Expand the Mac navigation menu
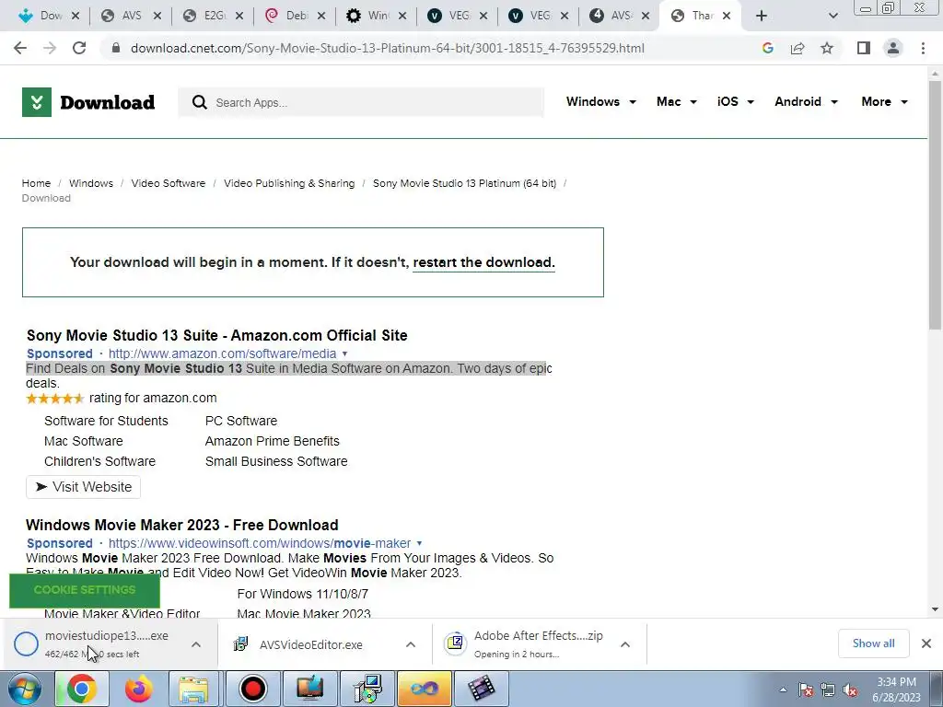Screen dimensions: 943x707 coord(677,101)
